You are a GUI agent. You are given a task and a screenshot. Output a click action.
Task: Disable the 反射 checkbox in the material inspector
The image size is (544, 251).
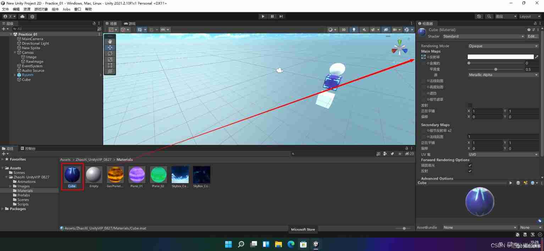tap(470, 171)
